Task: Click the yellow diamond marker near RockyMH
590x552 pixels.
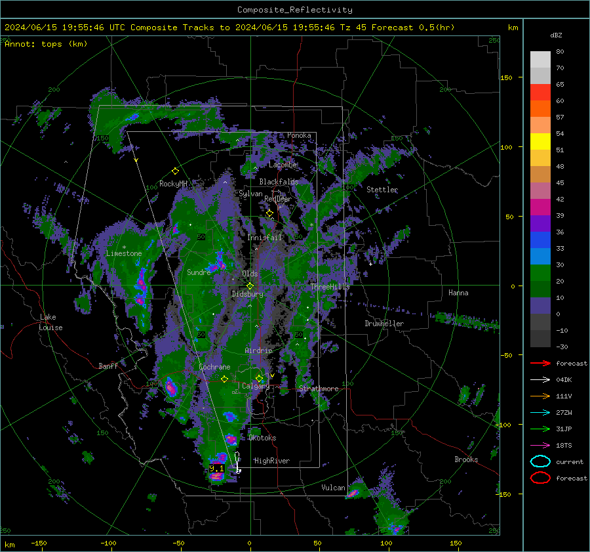Action: tap(175, 171)
